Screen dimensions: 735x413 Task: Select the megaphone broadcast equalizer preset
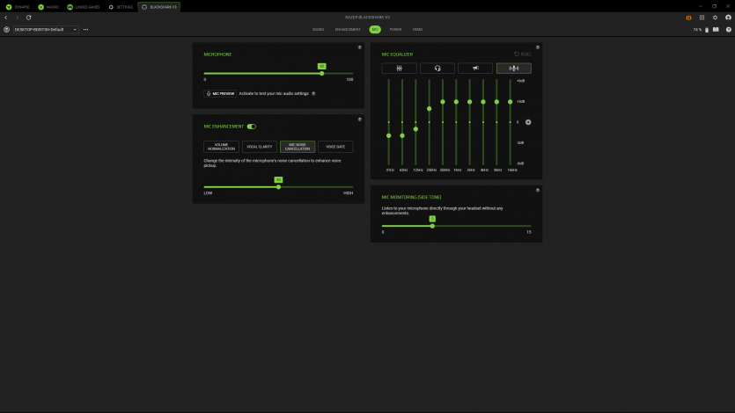475,68
